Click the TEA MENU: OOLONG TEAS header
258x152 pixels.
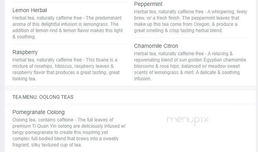click(x=43, y=97)
